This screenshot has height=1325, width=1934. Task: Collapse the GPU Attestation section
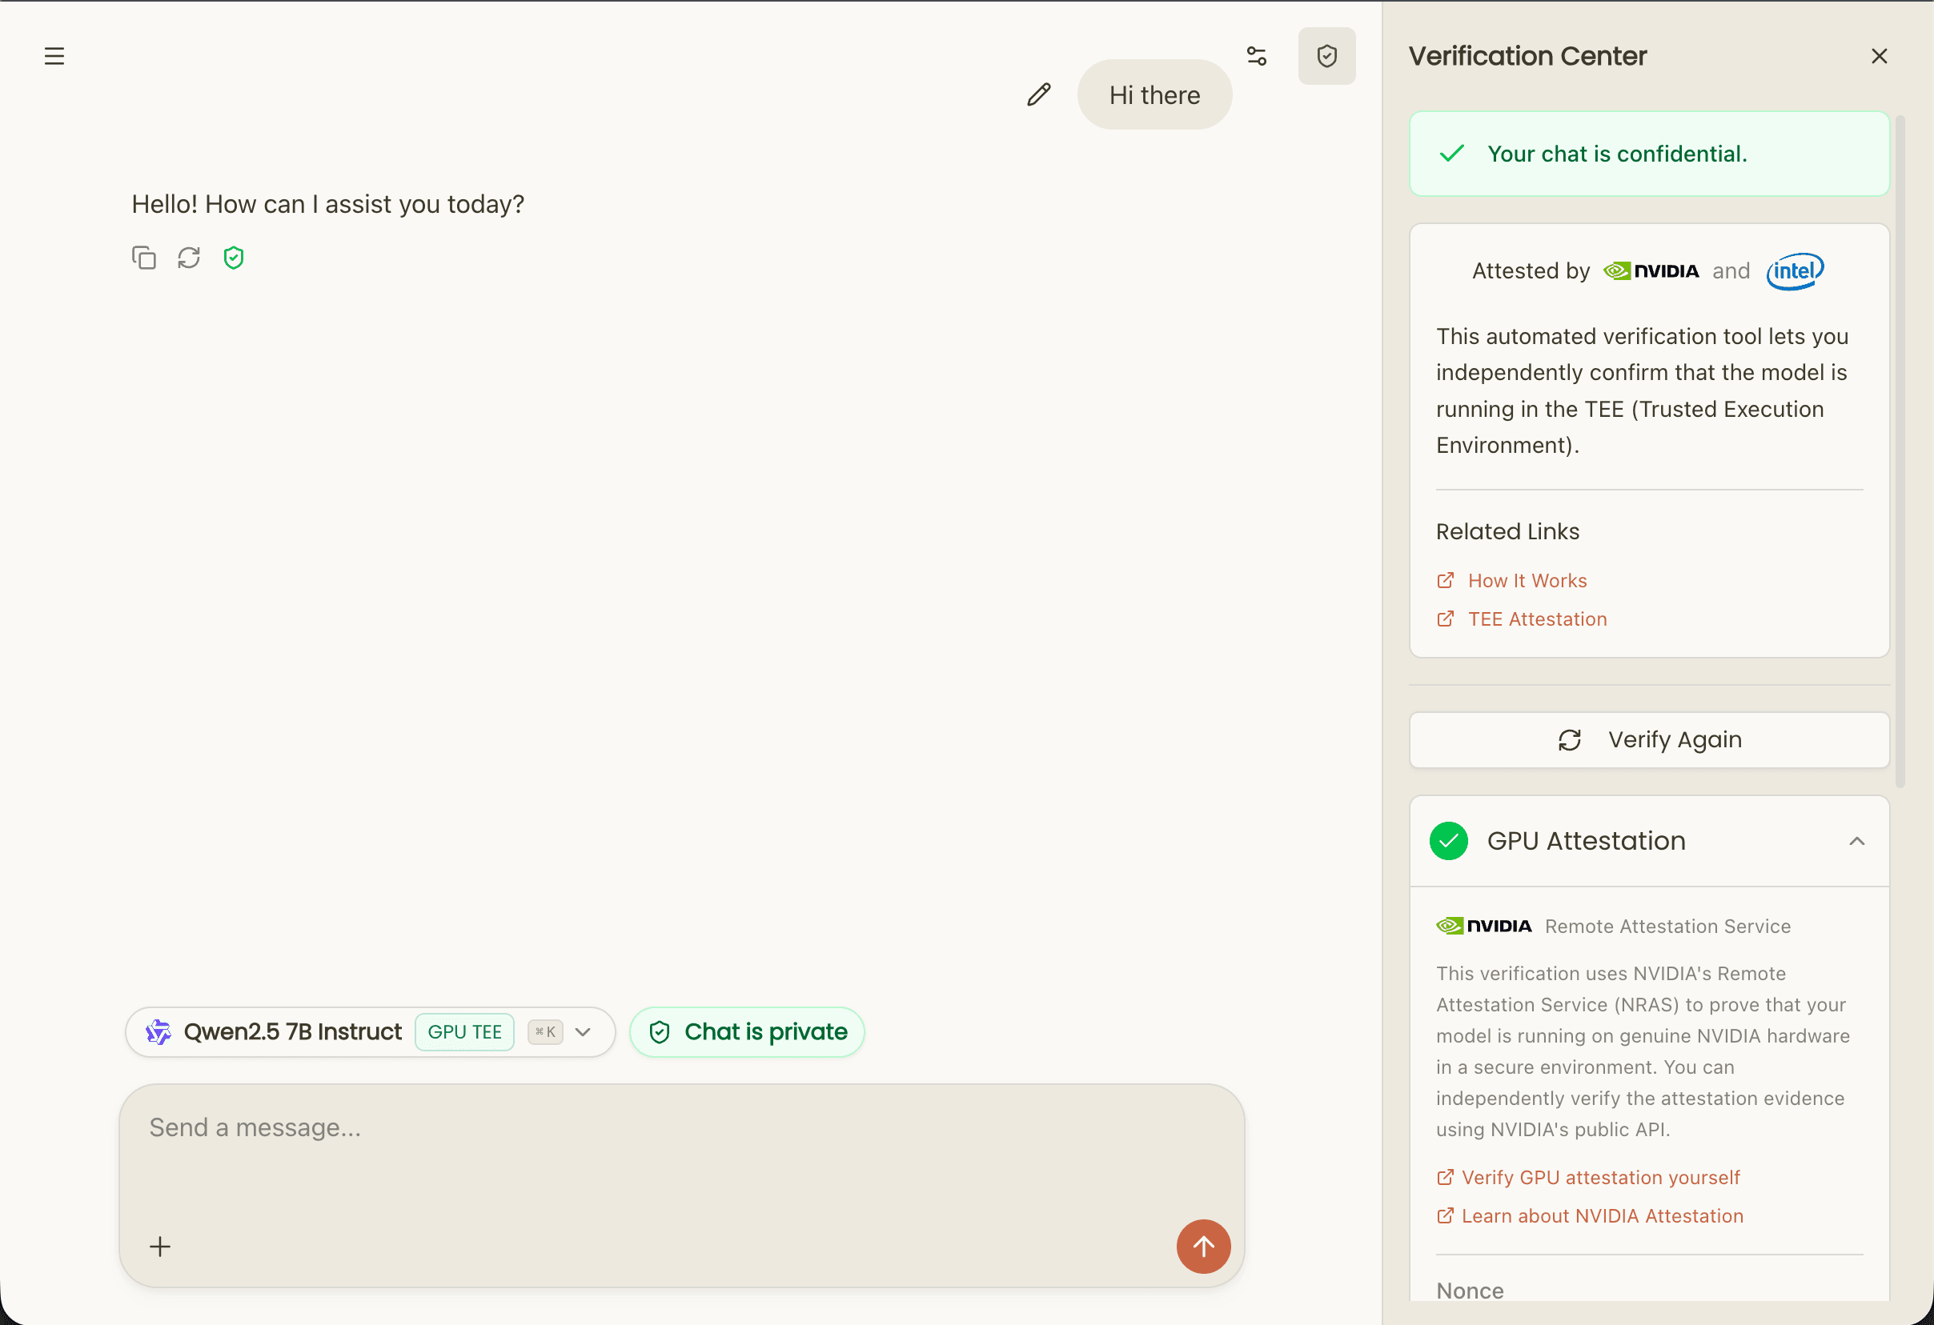click(x=1856, y=841)
